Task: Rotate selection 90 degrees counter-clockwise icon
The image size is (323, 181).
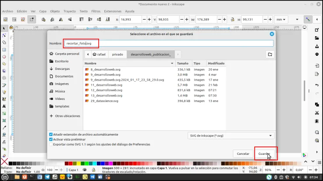Action: point(43,20)
